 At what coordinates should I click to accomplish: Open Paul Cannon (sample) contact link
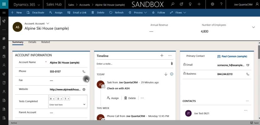[234, 57]
